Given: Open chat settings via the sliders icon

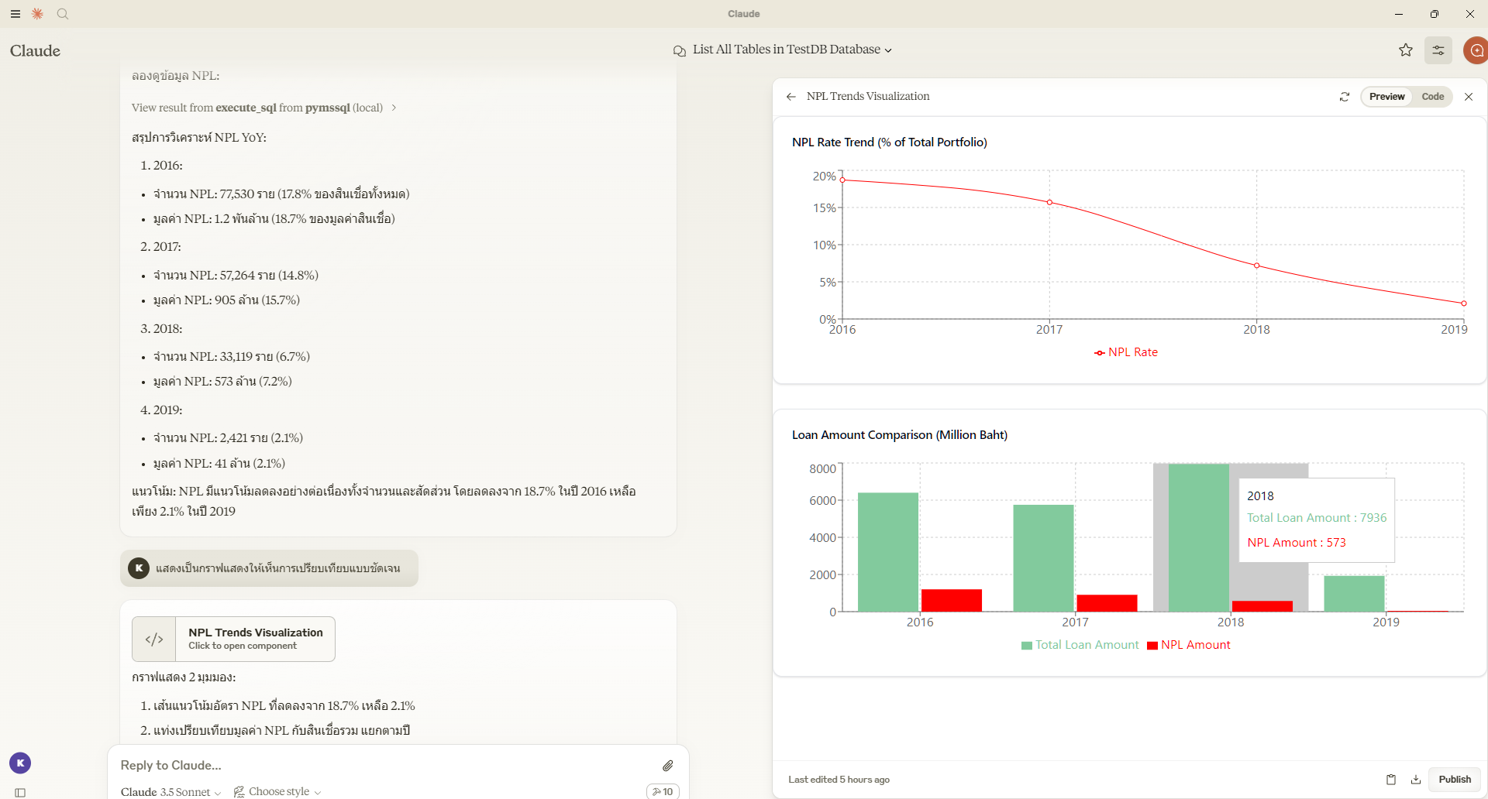Looking at the screenshot, I should (x=1438, y=50).
